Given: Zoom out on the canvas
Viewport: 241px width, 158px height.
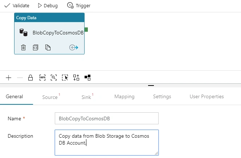Looking at the screenshot, I should [20, 78].
